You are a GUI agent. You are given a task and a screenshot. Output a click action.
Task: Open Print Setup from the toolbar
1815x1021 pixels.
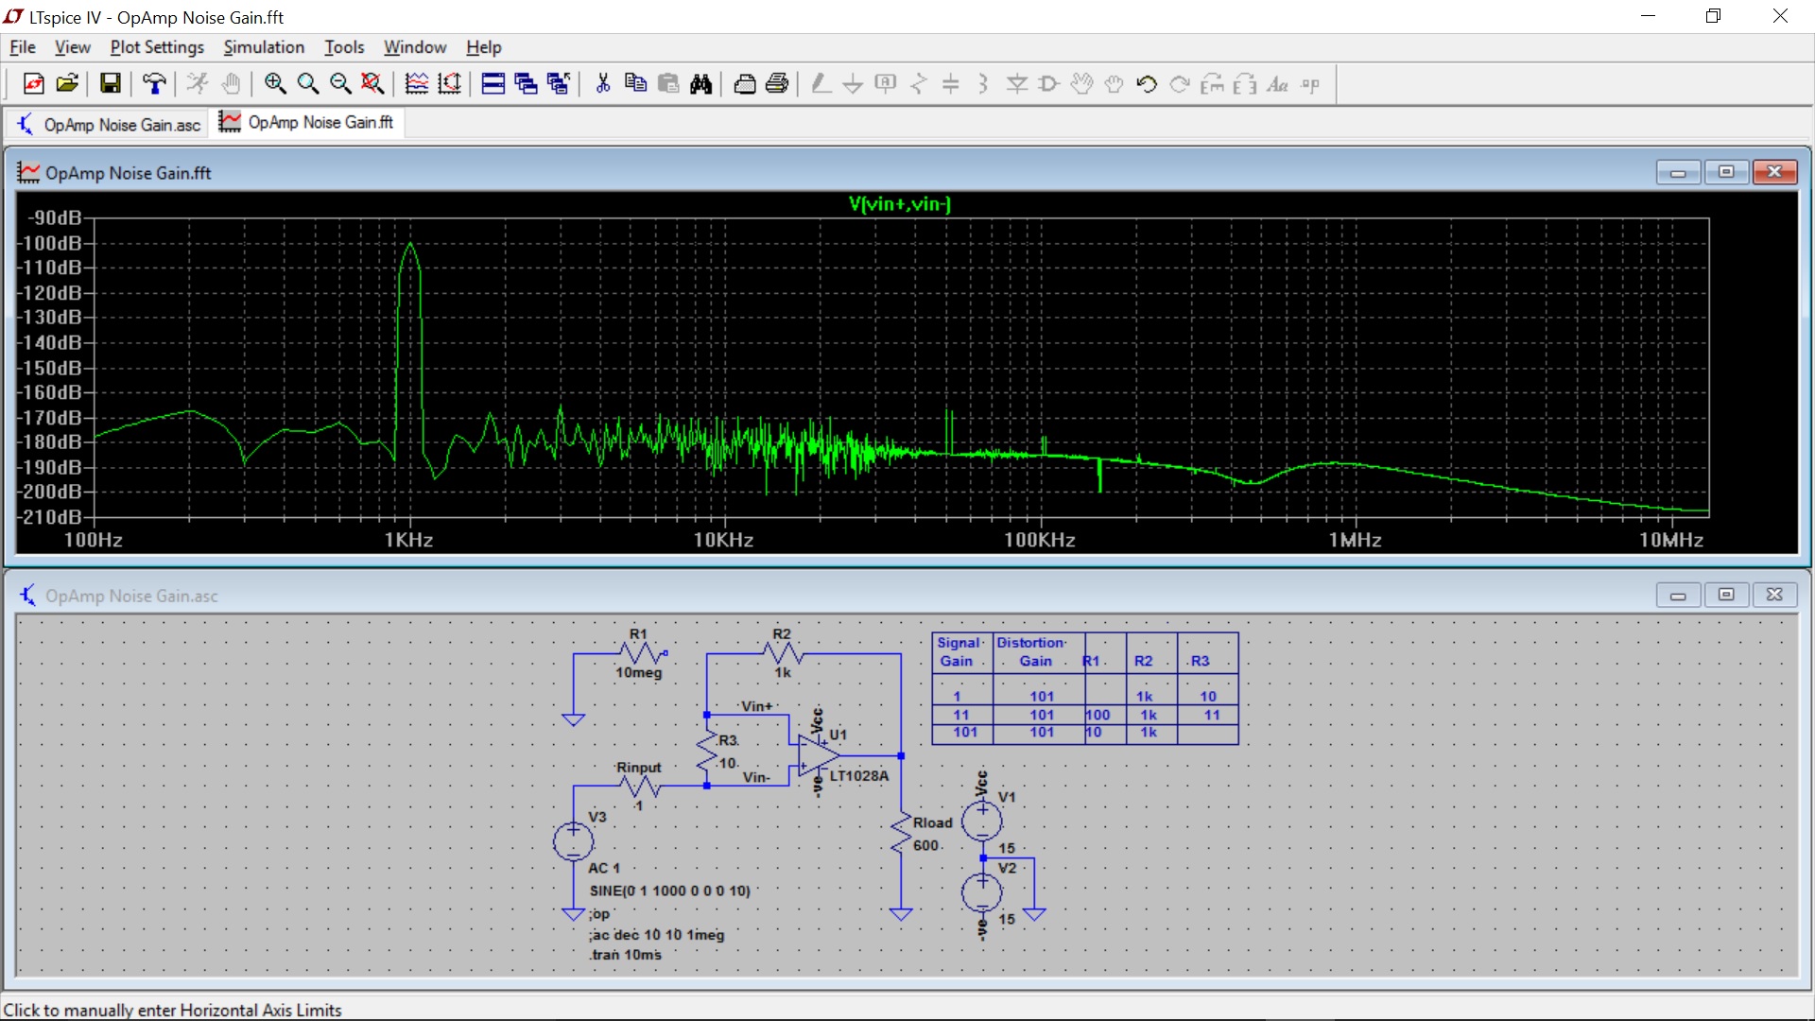point(745,84)
